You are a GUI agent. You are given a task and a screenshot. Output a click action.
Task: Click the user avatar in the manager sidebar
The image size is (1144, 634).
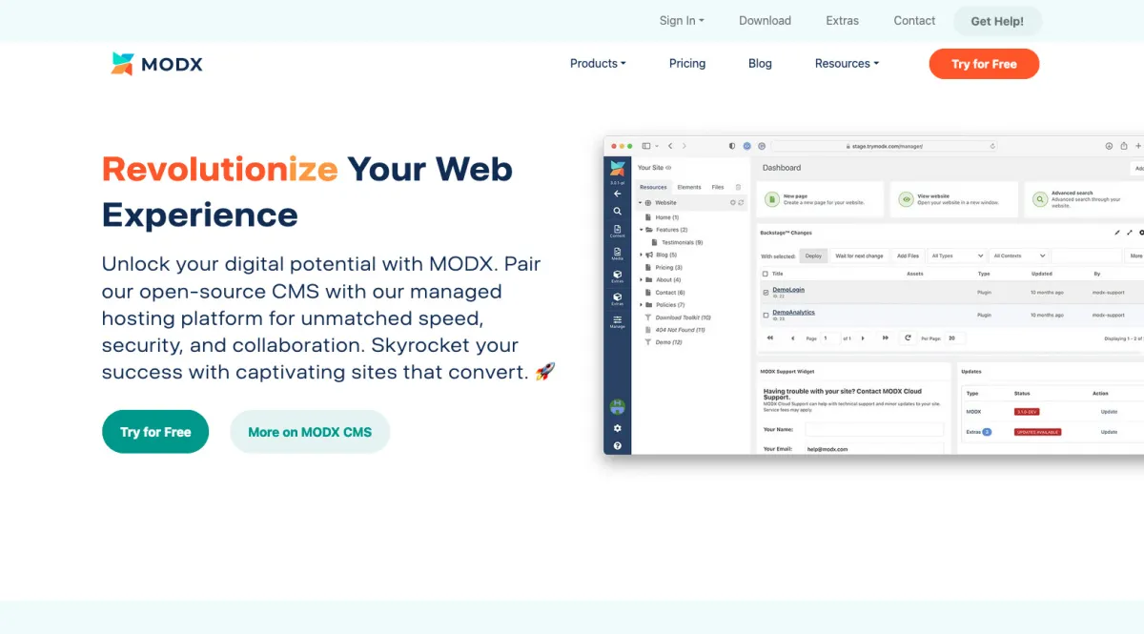tap(618, 407)
